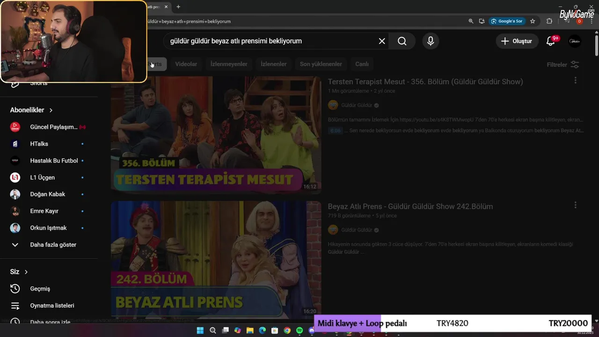
Task: Open the Chrome extensions puzzle icon
Action: point(549,21)
